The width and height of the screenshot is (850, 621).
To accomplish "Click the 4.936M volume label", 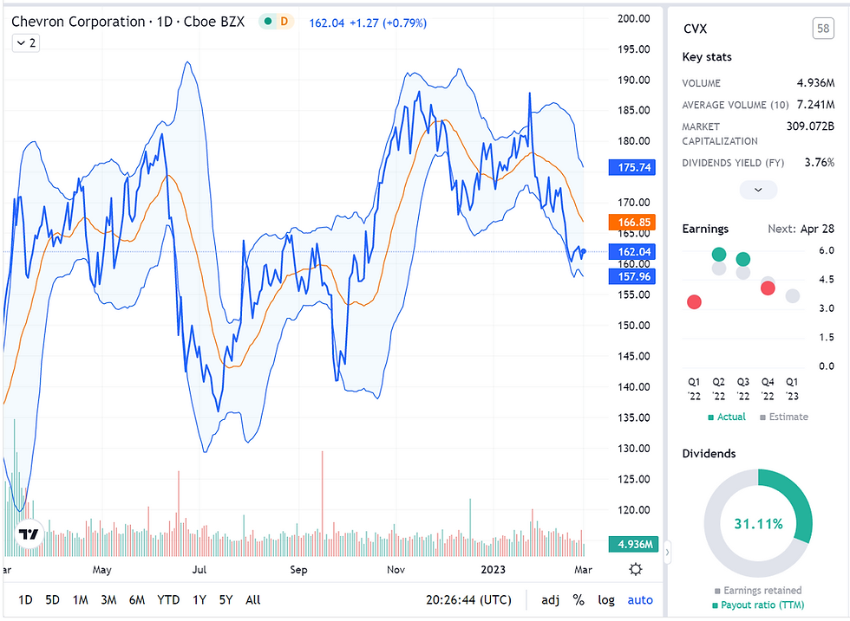I will pos(631,544).
